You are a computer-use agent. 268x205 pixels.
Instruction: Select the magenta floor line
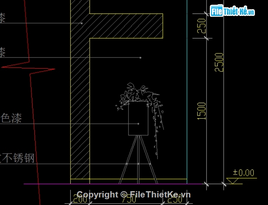(113, 184)
